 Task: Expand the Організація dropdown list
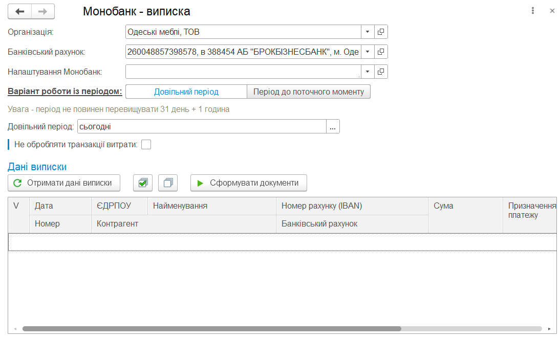pyautogui.click(x=368, y=32)
